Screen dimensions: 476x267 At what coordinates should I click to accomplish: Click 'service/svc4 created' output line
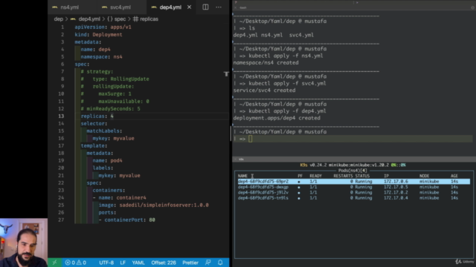pos(264,90)
